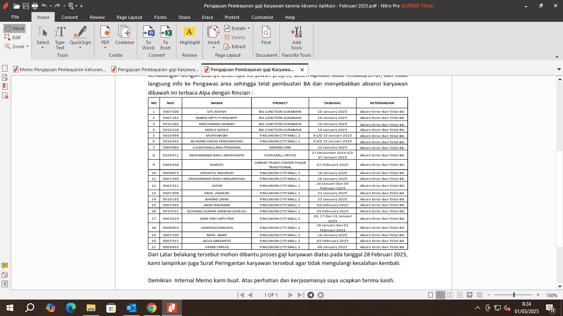Activate the Edit tool
The width and height of the screenshot is (563, 316).
[12, 37]
